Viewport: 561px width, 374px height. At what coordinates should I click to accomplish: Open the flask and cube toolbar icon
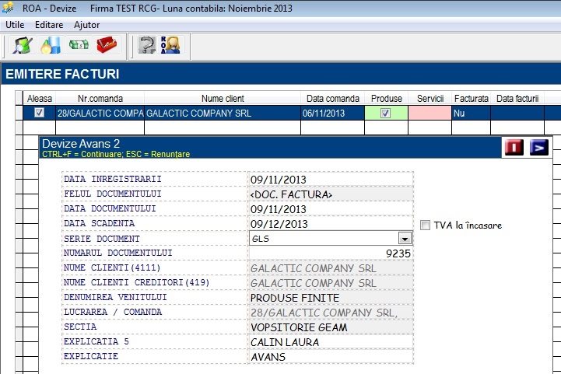click(51, 45)
